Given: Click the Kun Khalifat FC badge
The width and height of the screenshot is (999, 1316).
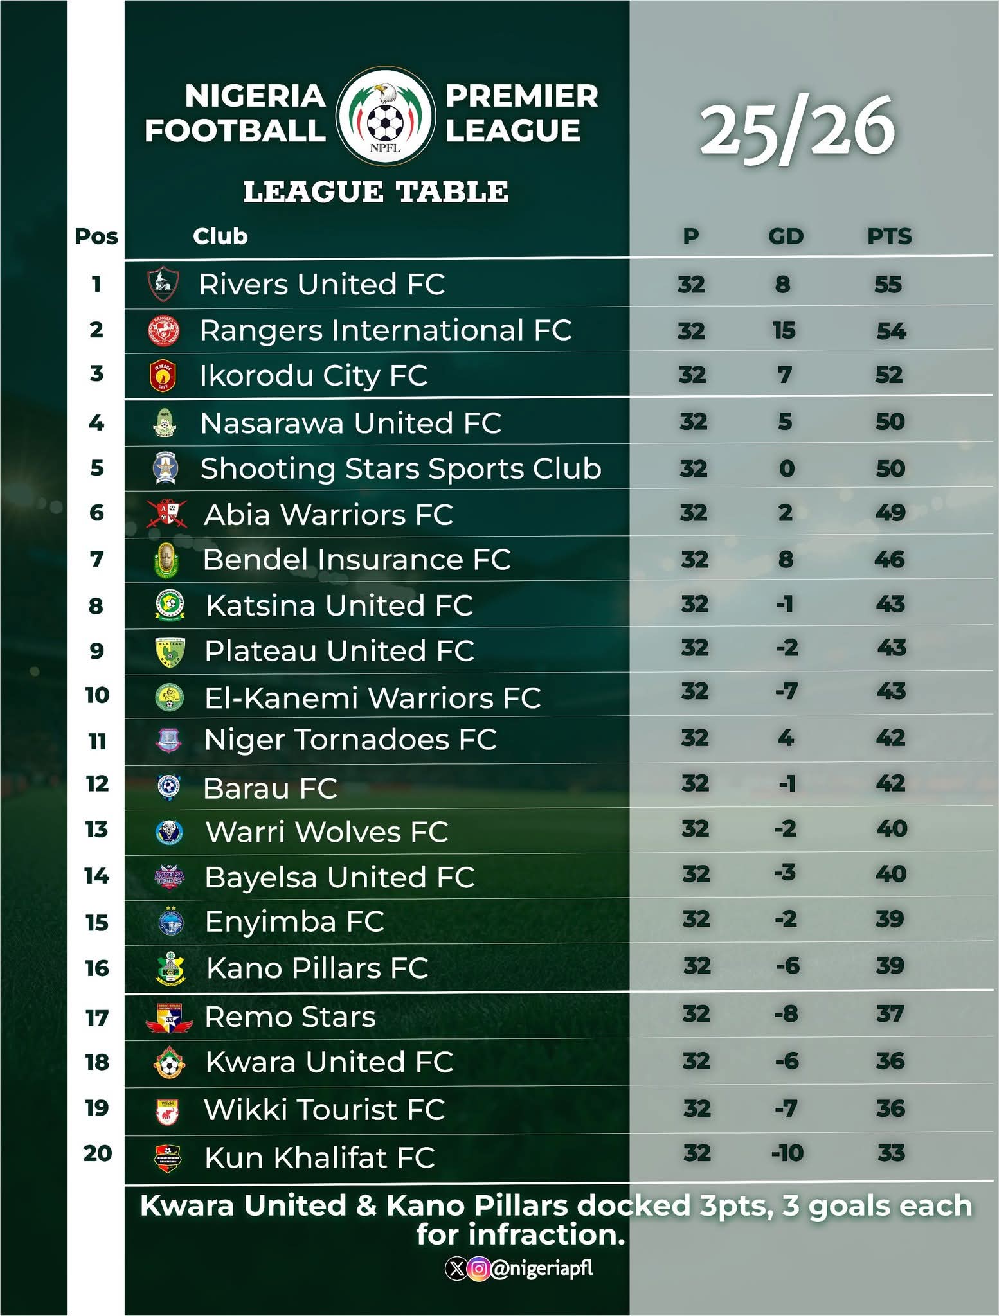Looking at the screenshot, I should 168,1157.
